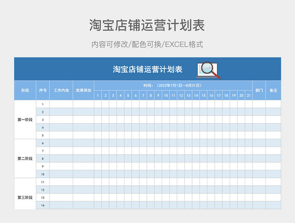Click the 阶段 column header
This screenshot has width=295, height=223.
pyautogui.click(x=25, y=90)
